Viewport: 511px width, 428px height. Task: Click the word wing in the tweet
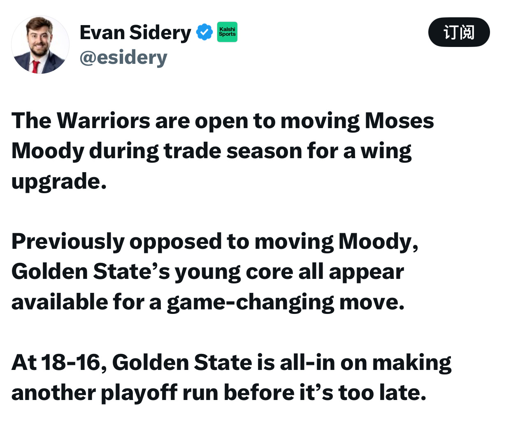click(x=386, y=152)
